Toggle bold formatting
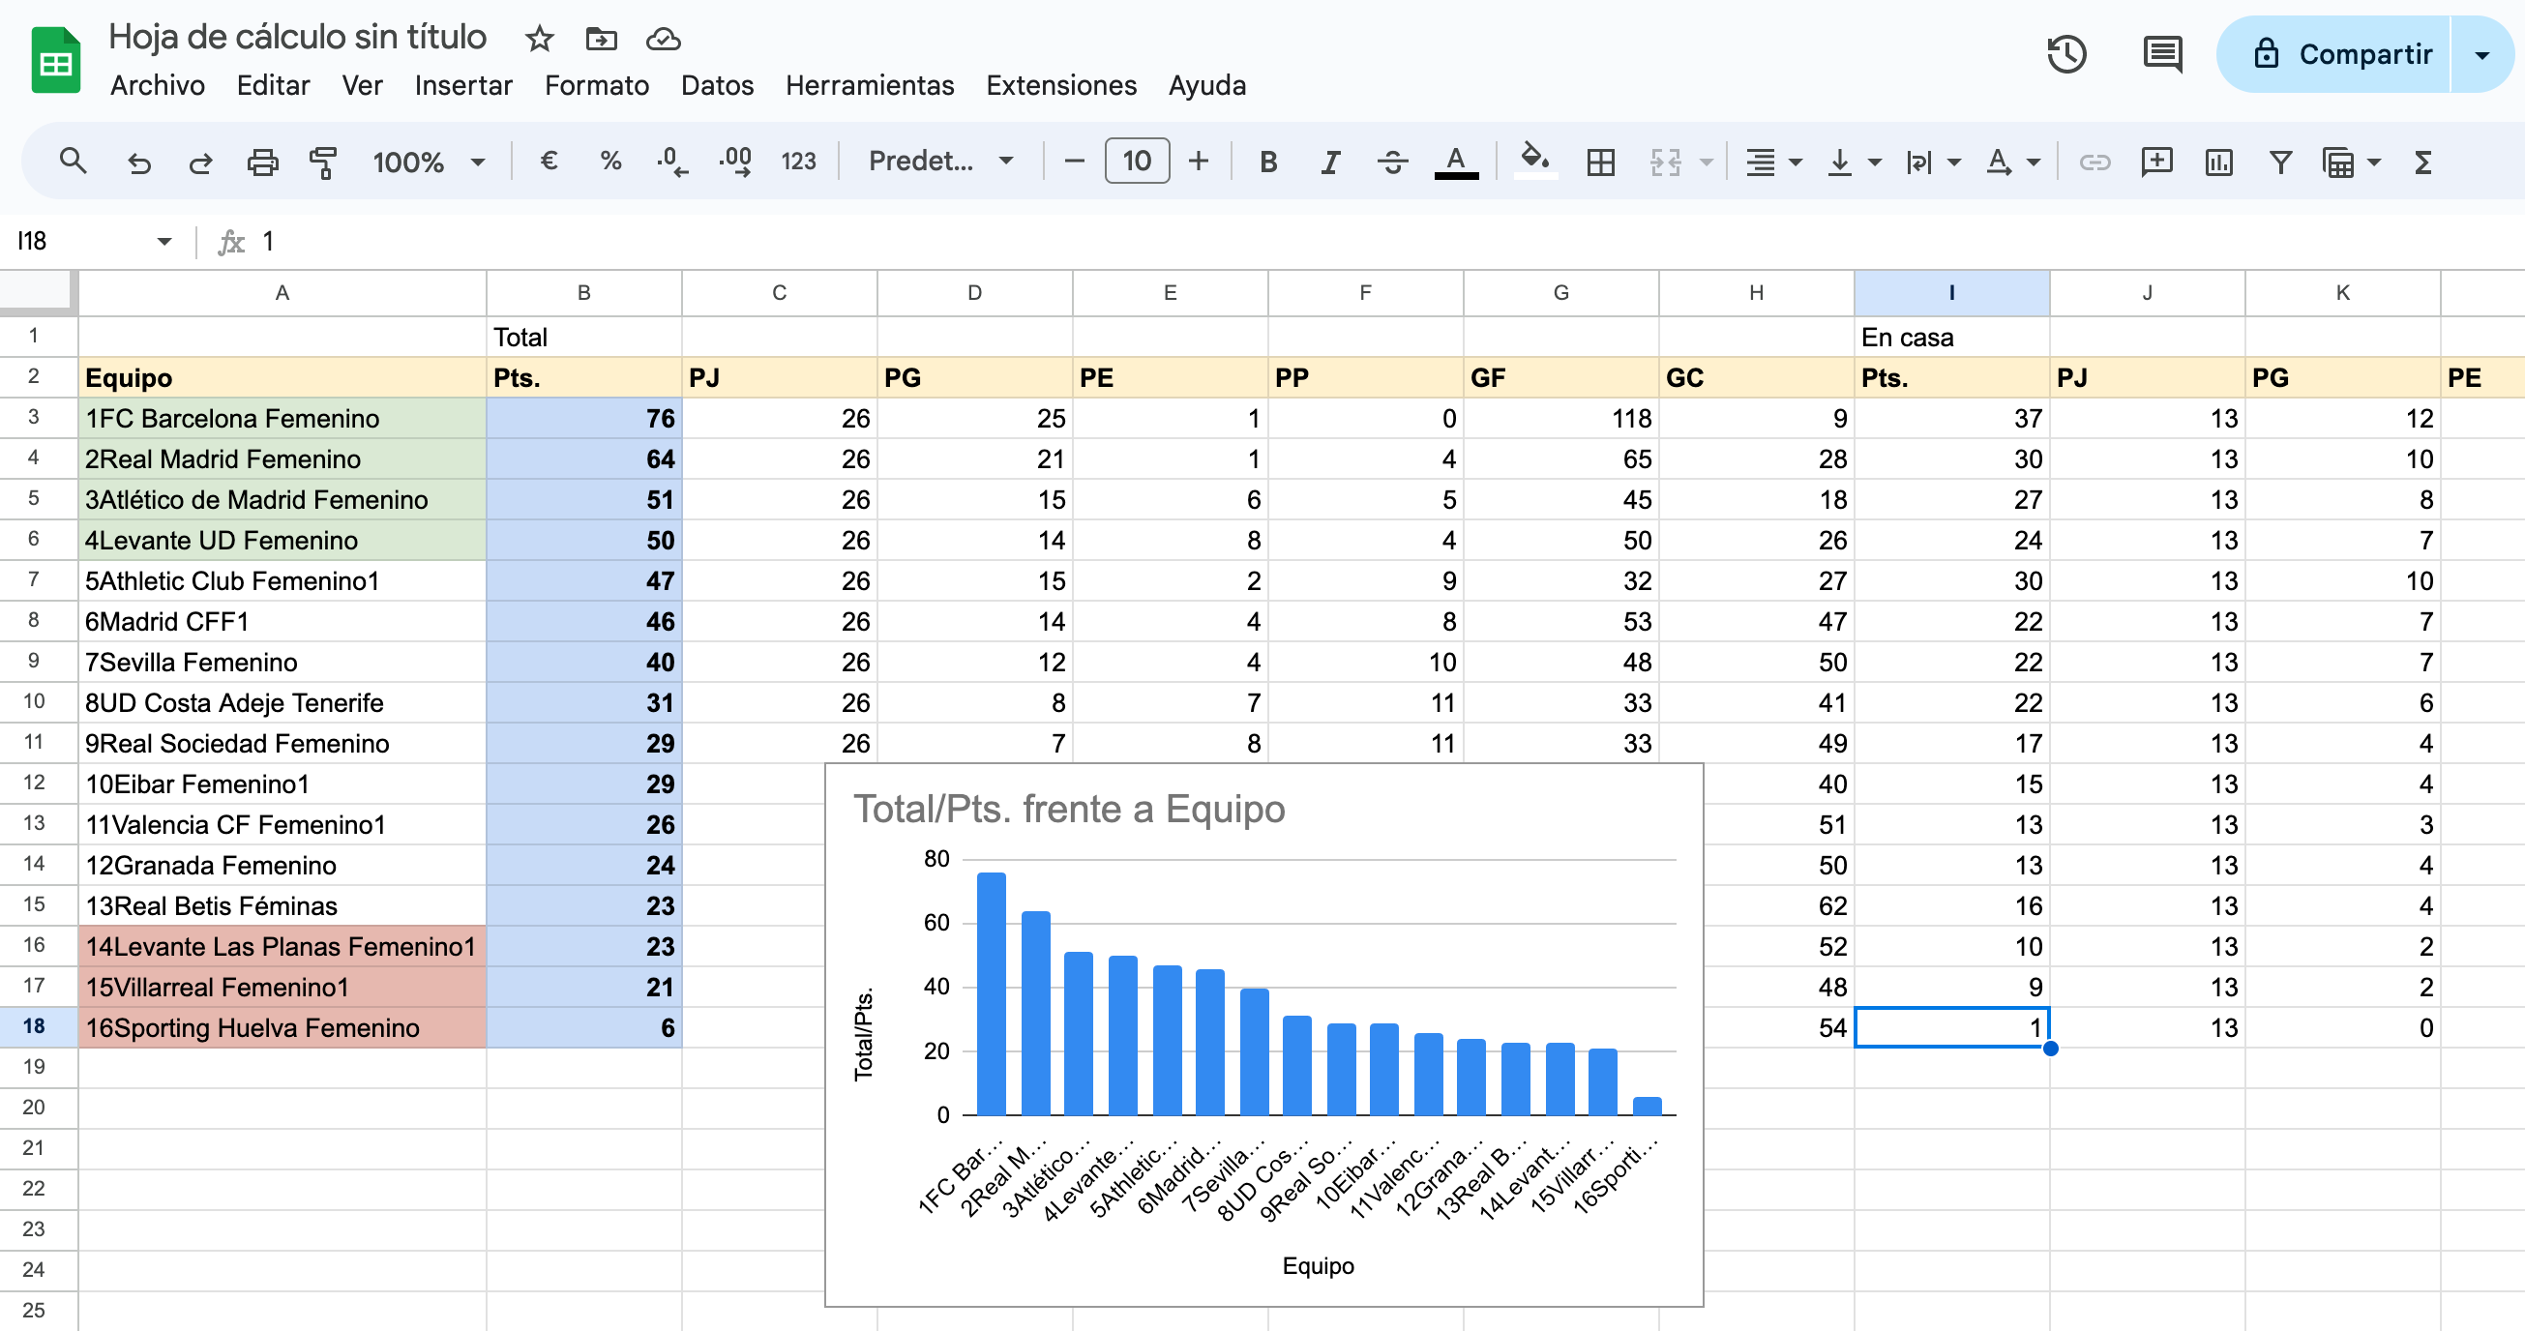Screen dimensions: 2525x1331 click(1267, 162)
